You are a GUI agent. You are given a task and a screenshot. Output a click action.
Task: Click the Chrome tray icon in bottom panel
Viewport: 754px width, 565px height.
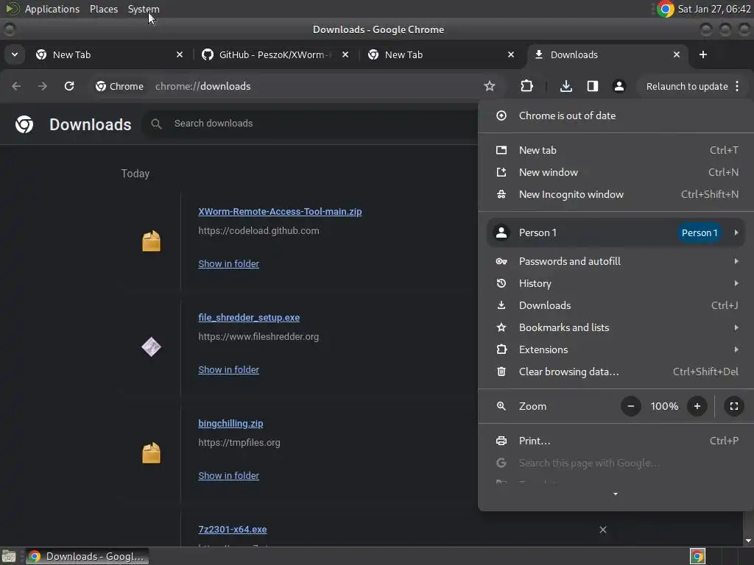(697, 556)
